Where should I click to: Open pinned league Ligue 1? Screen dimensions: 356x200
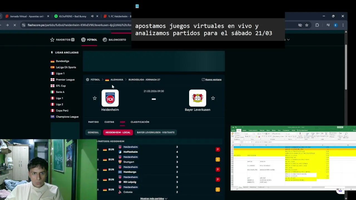60,73
